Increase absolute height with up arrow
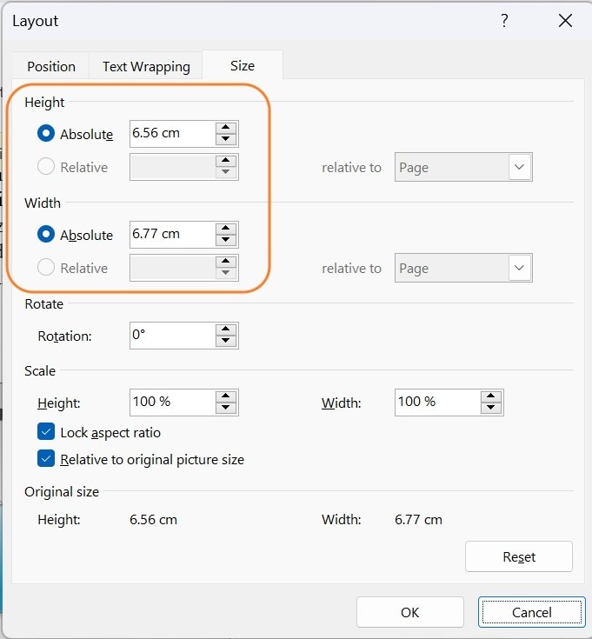The width and height of the screenshot is (592, 639). point(226,128)
